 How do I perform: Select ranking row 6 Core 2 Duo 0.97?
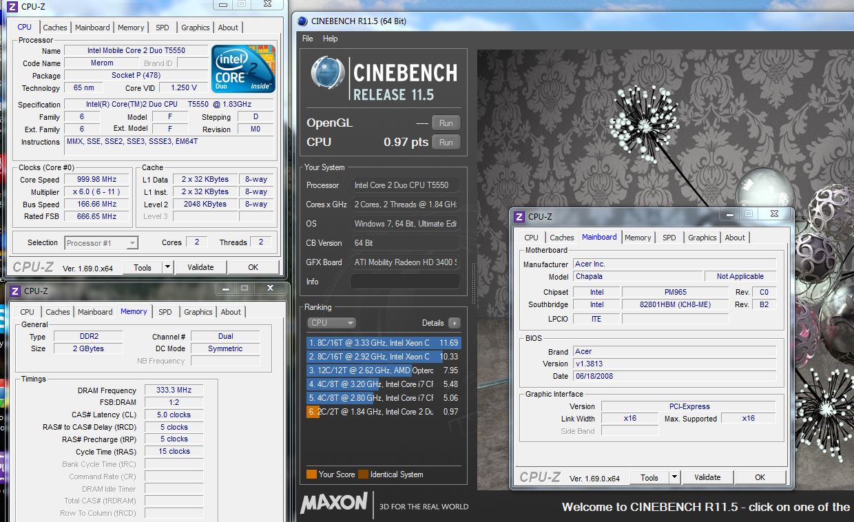click(x=383, y=411)
